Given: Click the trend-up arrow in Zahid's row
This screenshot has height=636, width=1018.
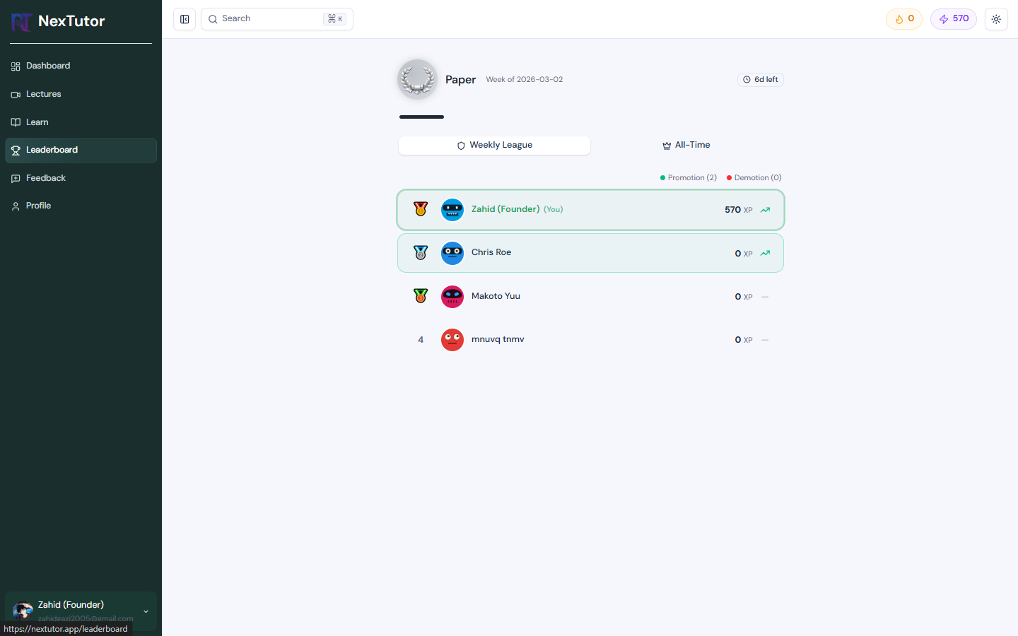Looking at the screenshot, I should (x=765, y=210).
